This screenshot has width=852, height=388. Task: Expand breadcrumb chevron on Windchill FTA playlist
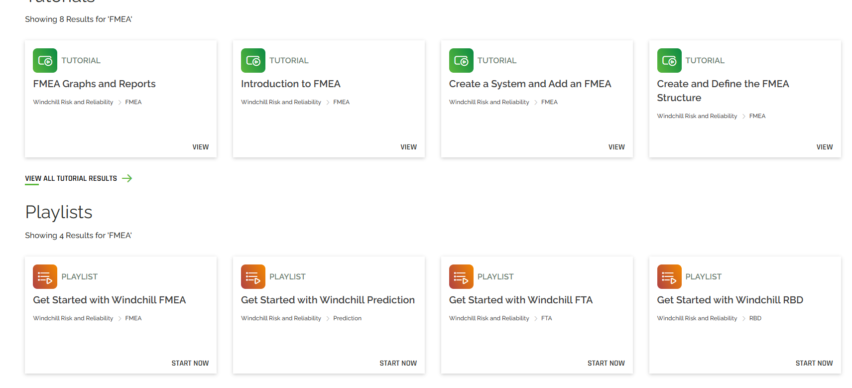point(537,318)
